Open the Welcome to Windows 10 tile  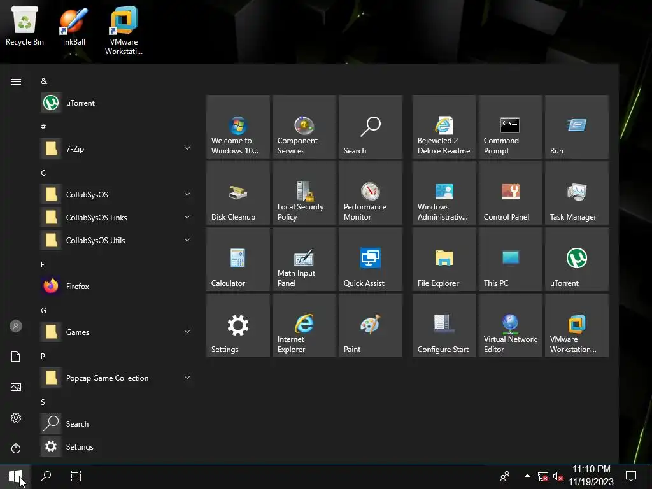coord(238,127)
